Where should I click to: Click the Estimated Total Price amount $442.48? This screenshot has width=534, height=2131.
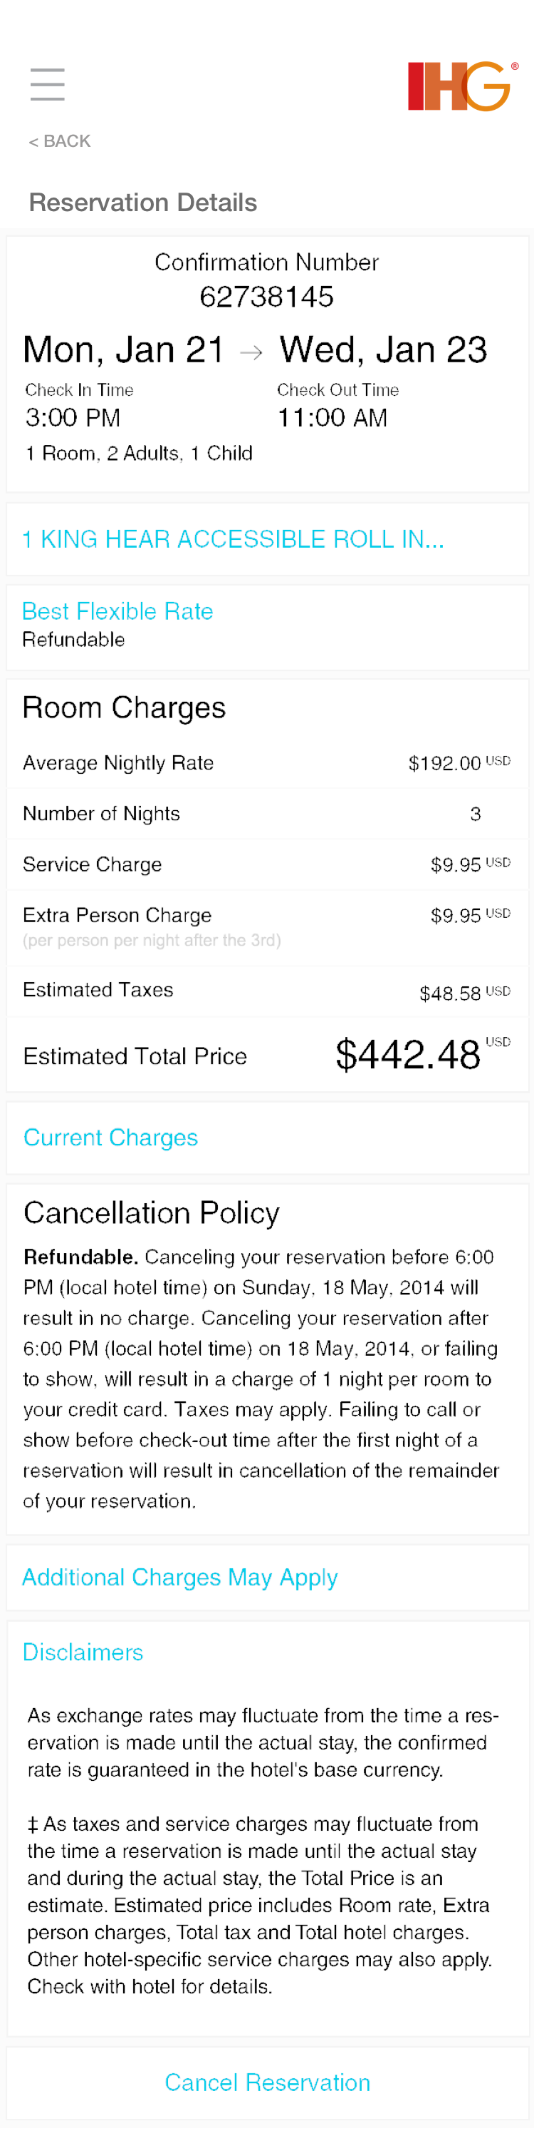click(408, 1055)
